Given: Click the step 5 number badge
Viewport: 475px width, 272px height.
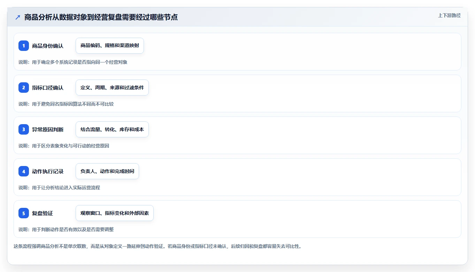Looking at the screenshot, I should point(24,213).
